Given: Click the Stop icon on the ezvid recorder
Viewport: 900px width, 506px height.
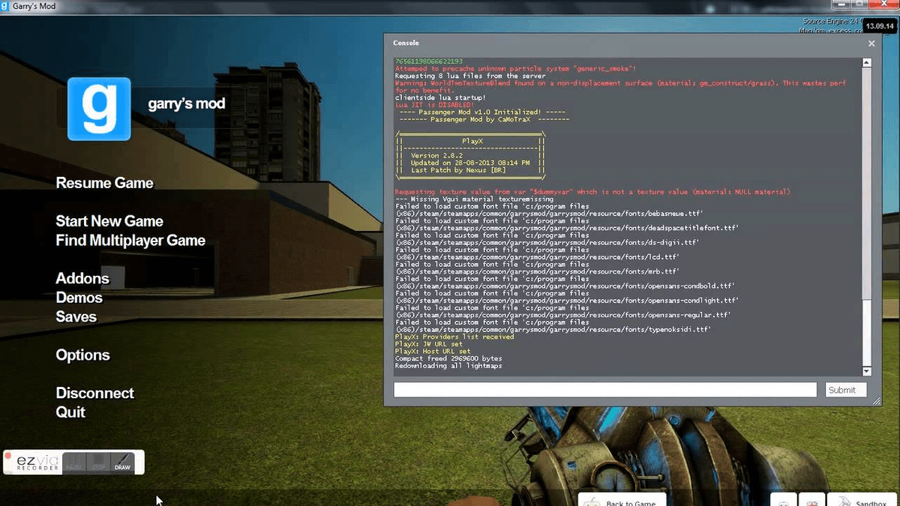Looking at the screenshot, I should [97, 462].
